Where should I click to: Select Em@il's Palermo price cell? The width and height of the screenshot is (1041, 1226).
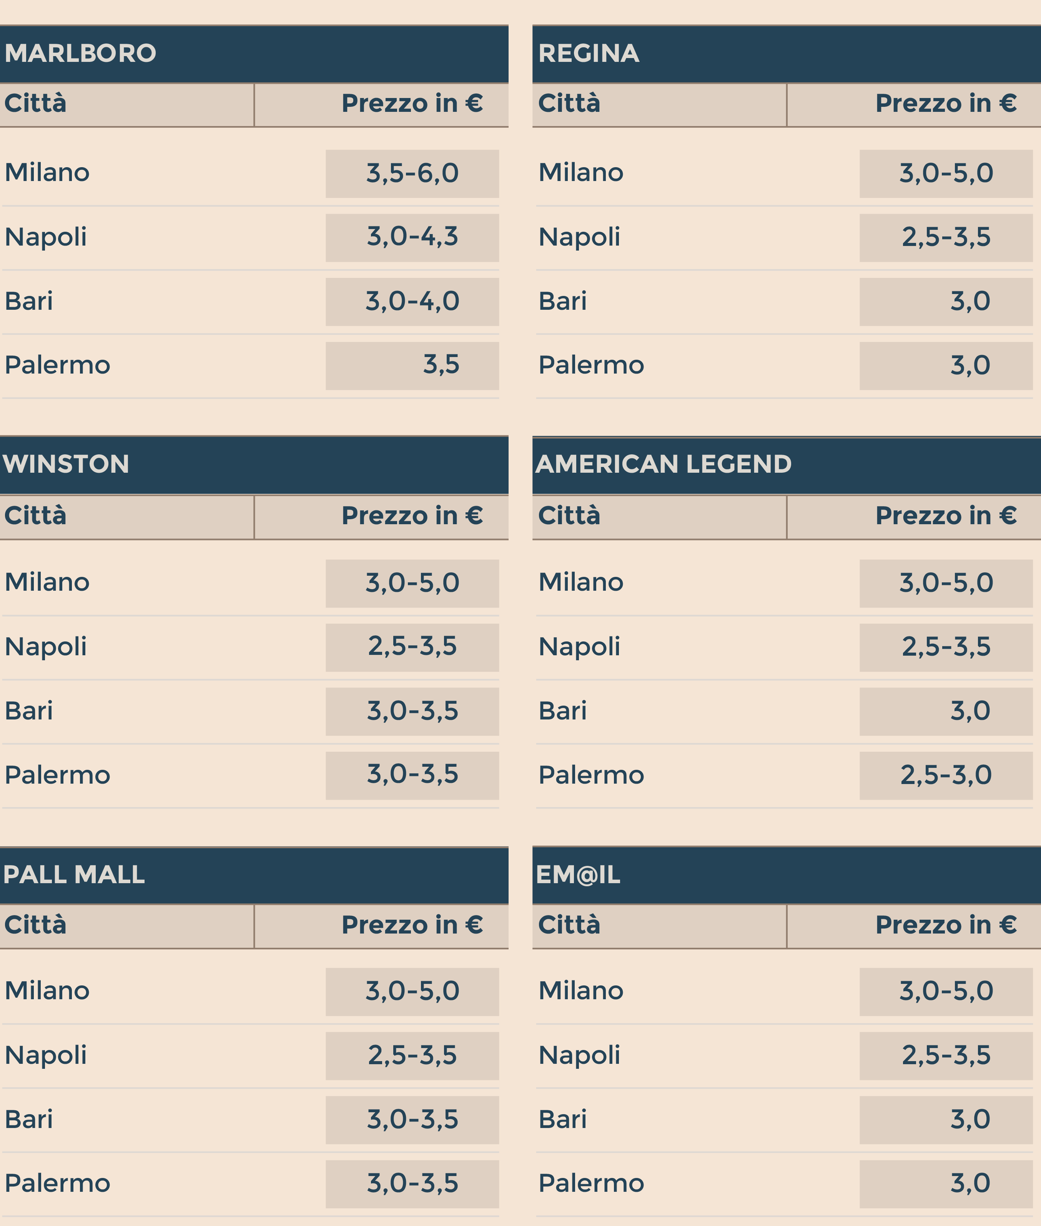[x=969, y=1183]
